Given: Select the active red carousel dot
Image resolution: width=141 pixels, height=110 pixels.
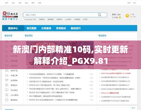Looking at the screenshot, I should (x=88, y=67).
